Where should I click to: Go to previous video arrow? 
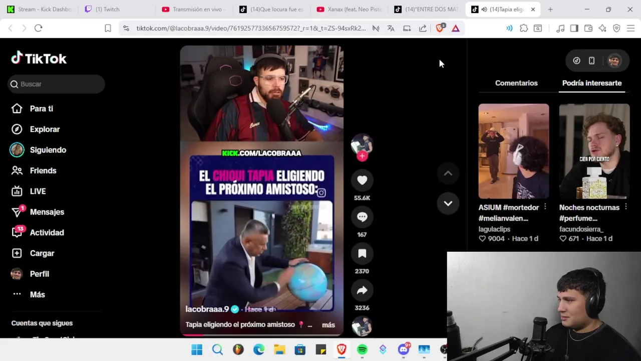pyautogui.click(x=448, y=173)
